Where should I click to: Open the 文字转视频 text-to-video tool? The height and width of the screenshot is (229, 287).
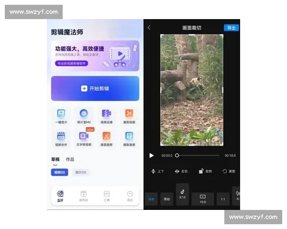pos(84,137)
